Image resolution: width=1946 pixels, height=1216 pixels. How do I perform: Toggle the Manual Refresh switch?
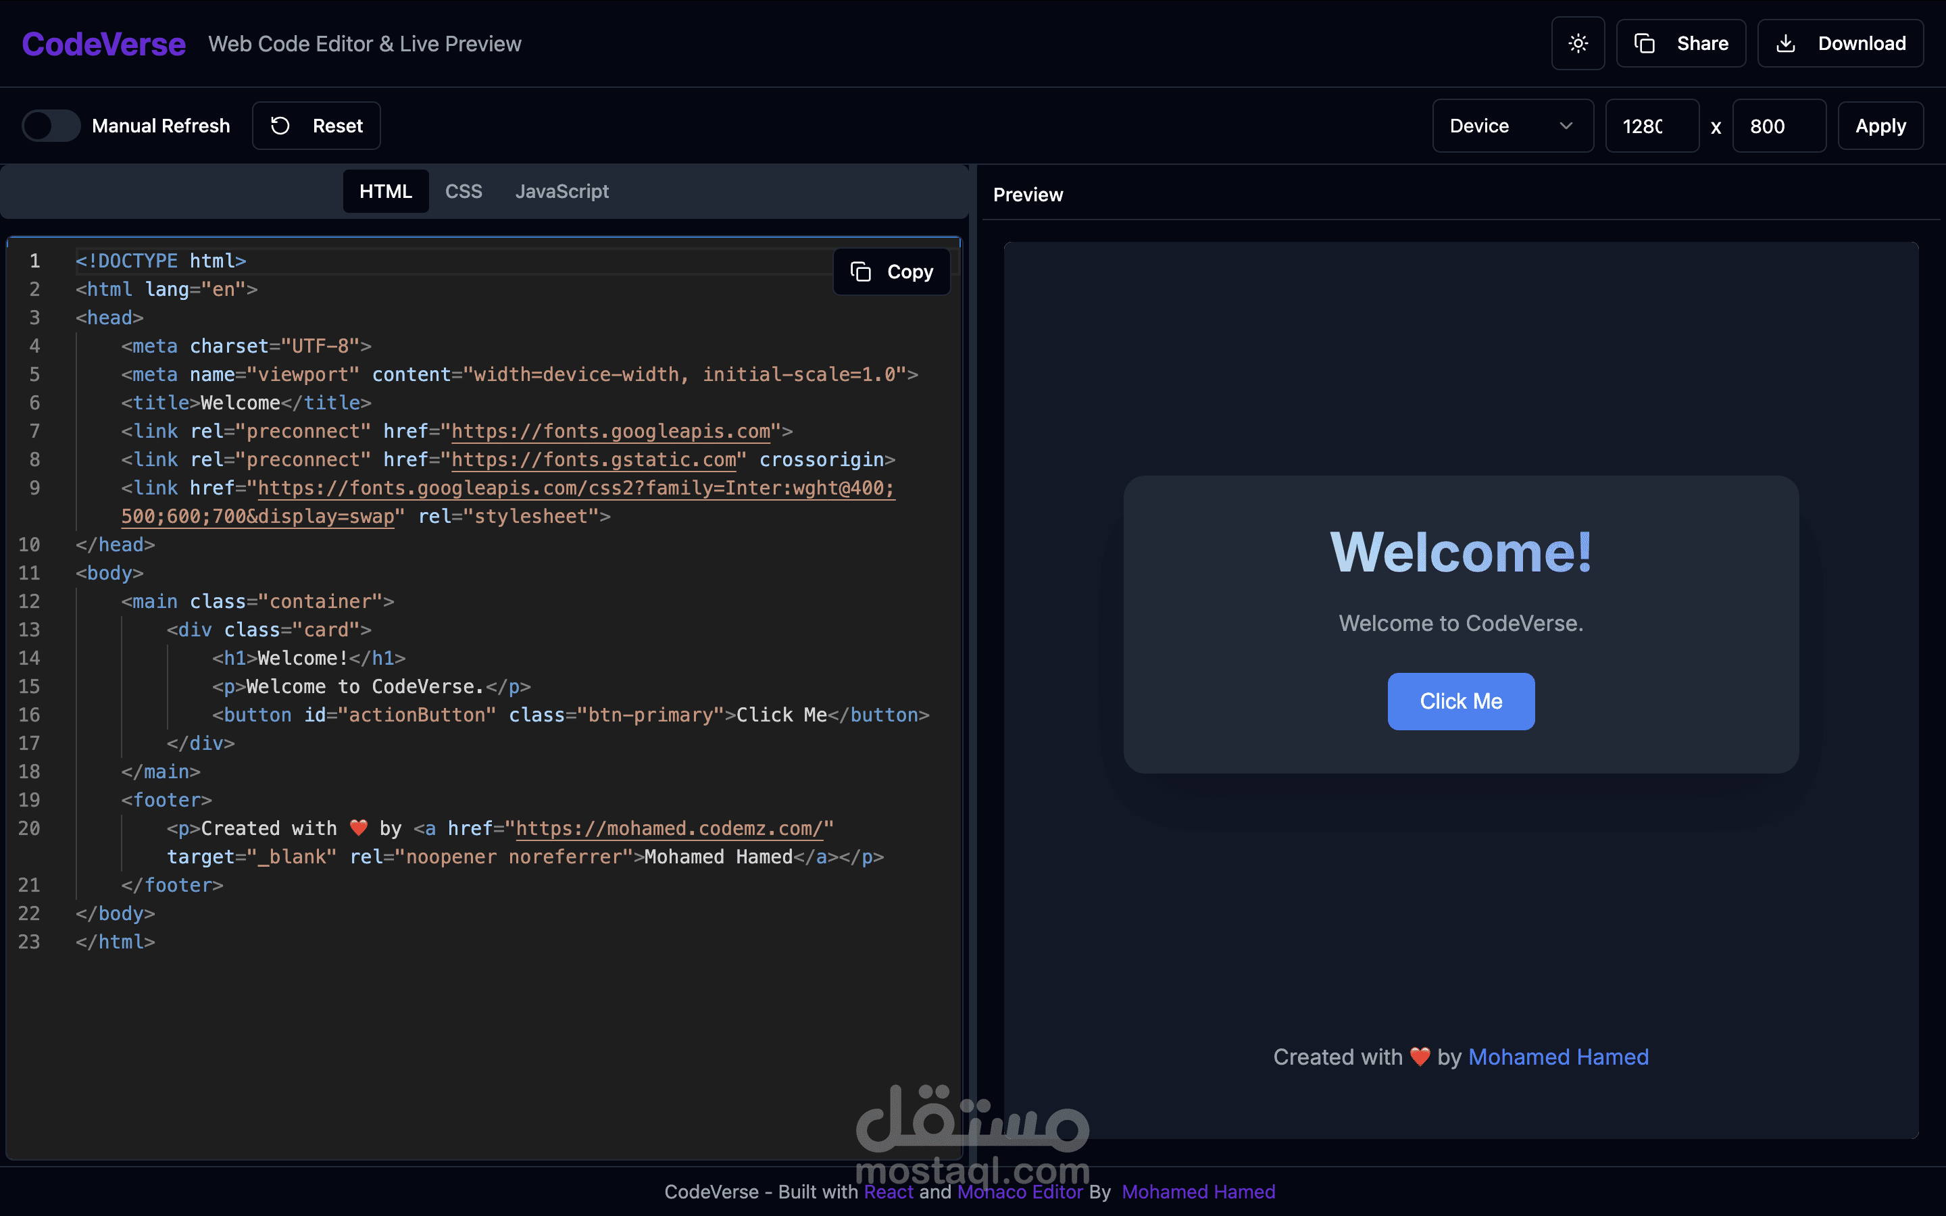click(51, 126)
